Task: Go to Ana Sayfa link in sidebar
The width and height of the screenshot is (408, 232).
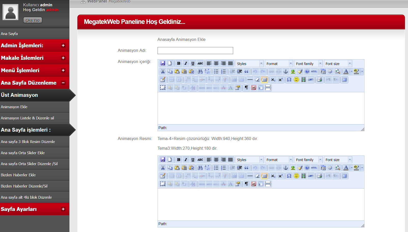Action: point(9,34)
